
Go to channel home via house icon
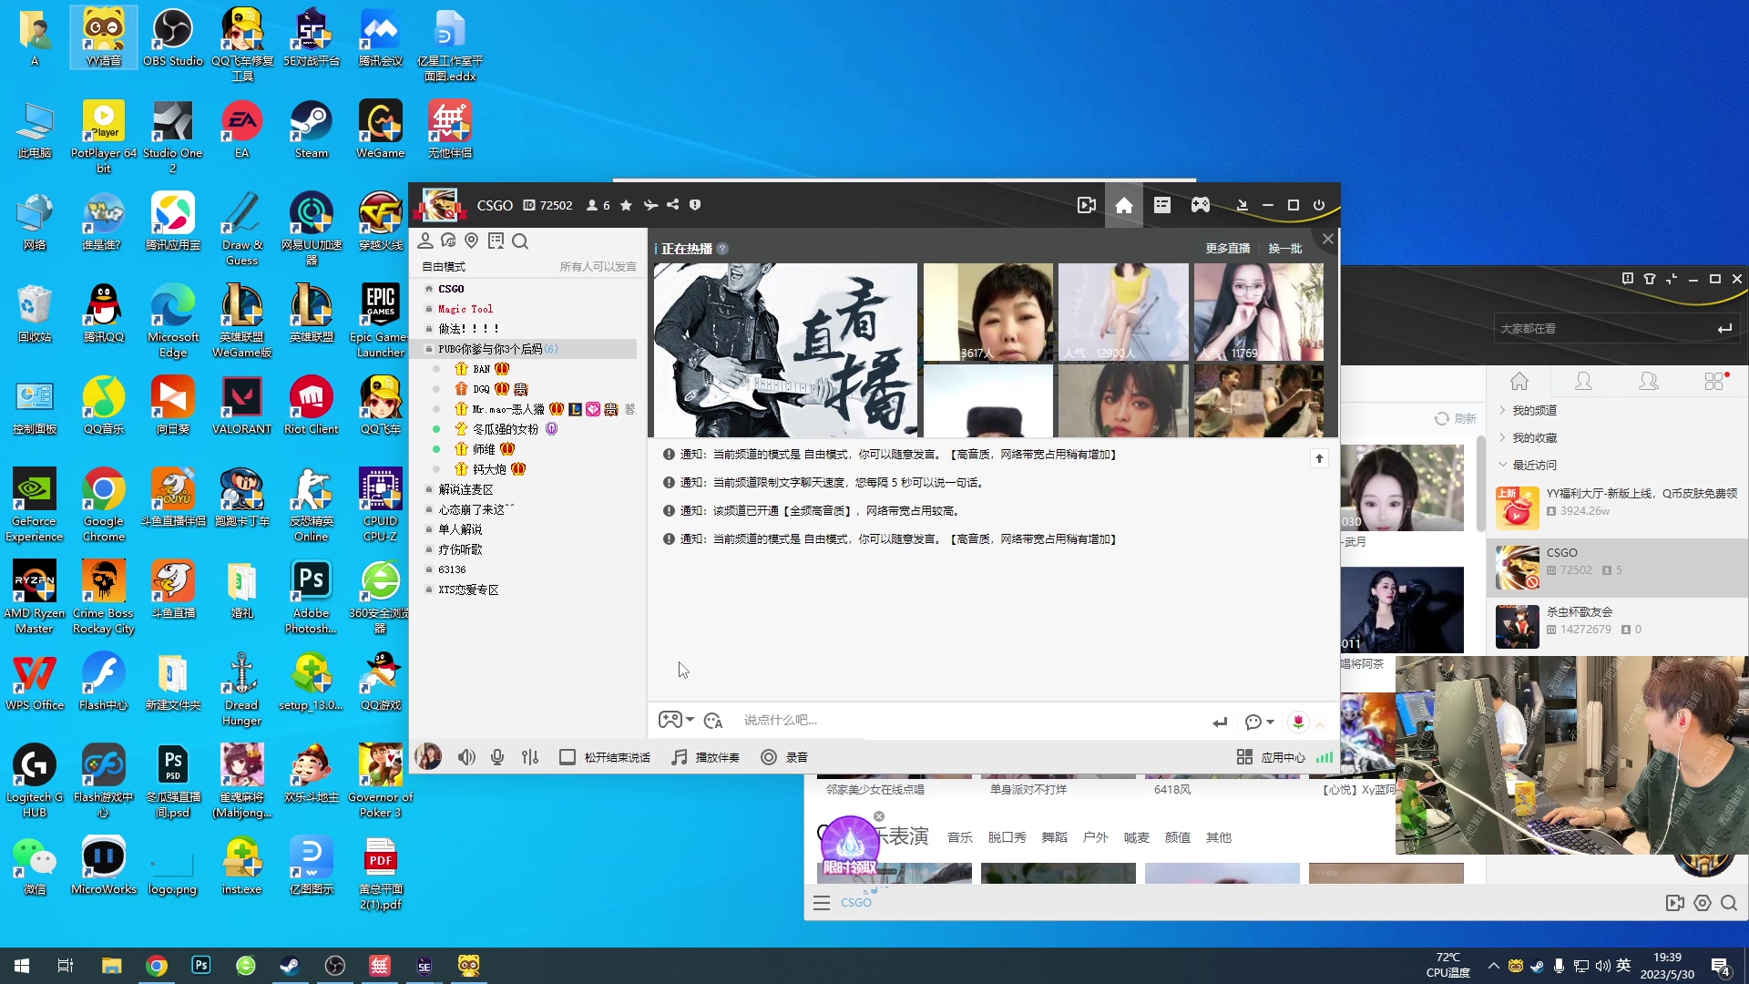click(x=1124, y=206)
